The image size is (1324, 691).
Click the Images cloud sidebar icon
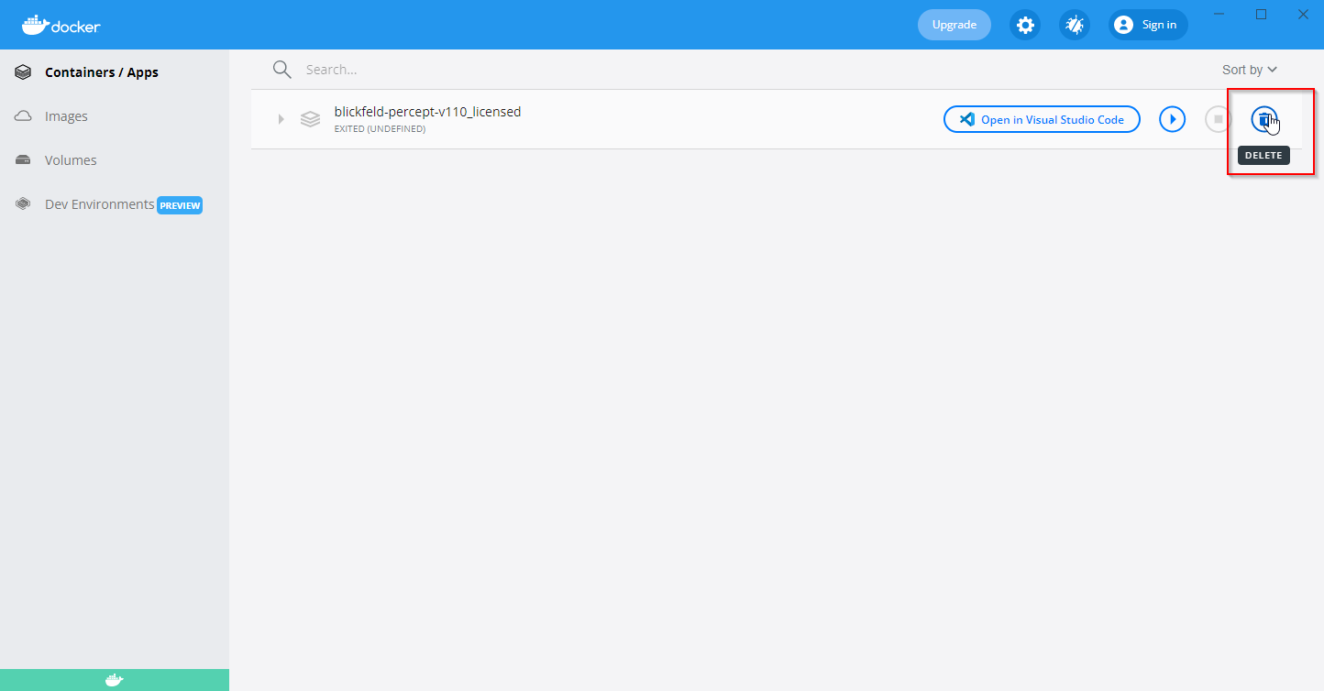click(x=24, y=116)
